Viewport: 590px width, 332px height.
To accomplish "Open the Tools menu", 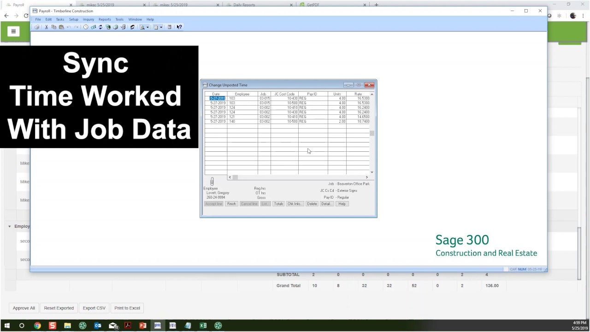I will click(119, 19).
